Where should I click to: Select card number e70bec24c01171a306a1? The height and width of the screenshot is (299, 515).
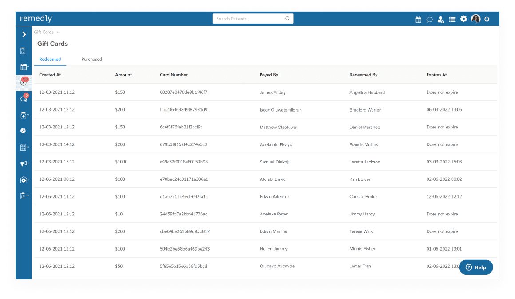point(184,179)
